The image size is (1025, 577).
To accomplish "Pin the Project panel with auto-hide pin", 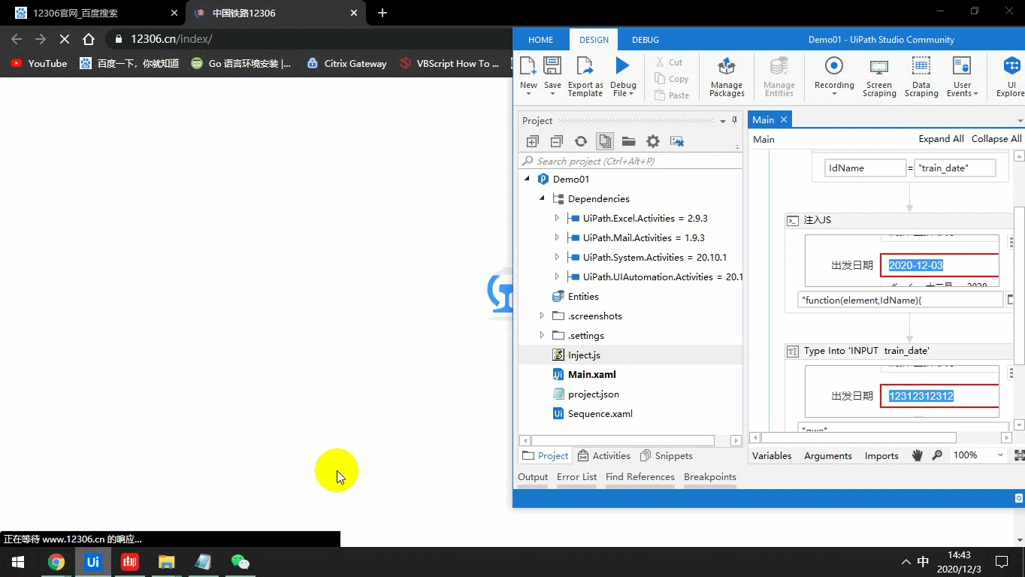I will 734,120.
